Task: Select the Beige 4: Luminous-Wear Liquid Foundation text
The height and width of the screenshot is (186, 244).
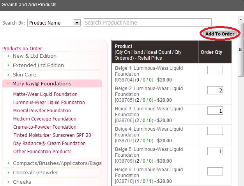Action: [x=149, y=132]
